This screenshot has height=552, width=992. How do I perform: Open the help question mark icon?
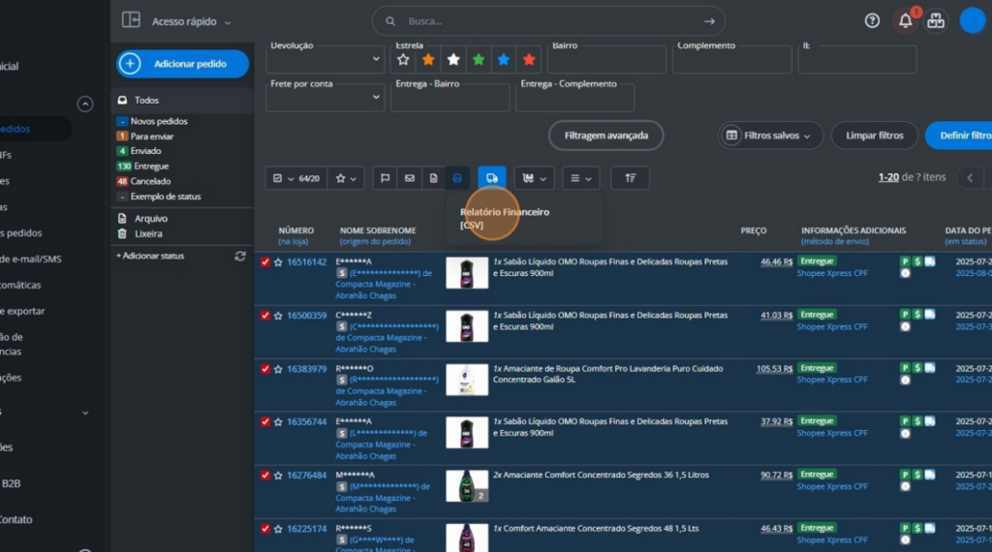872,20
